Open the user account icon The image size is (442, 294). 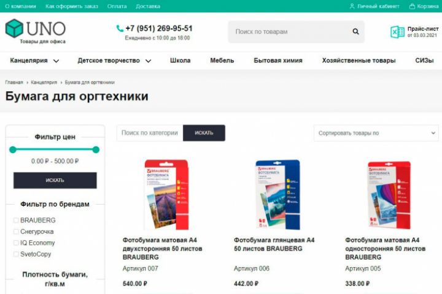tap(352, 6)
